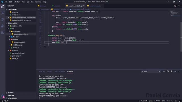Change file encoding via UTF-8 status item
This screenshot has height=102, width=182.
tap(158, 101)
